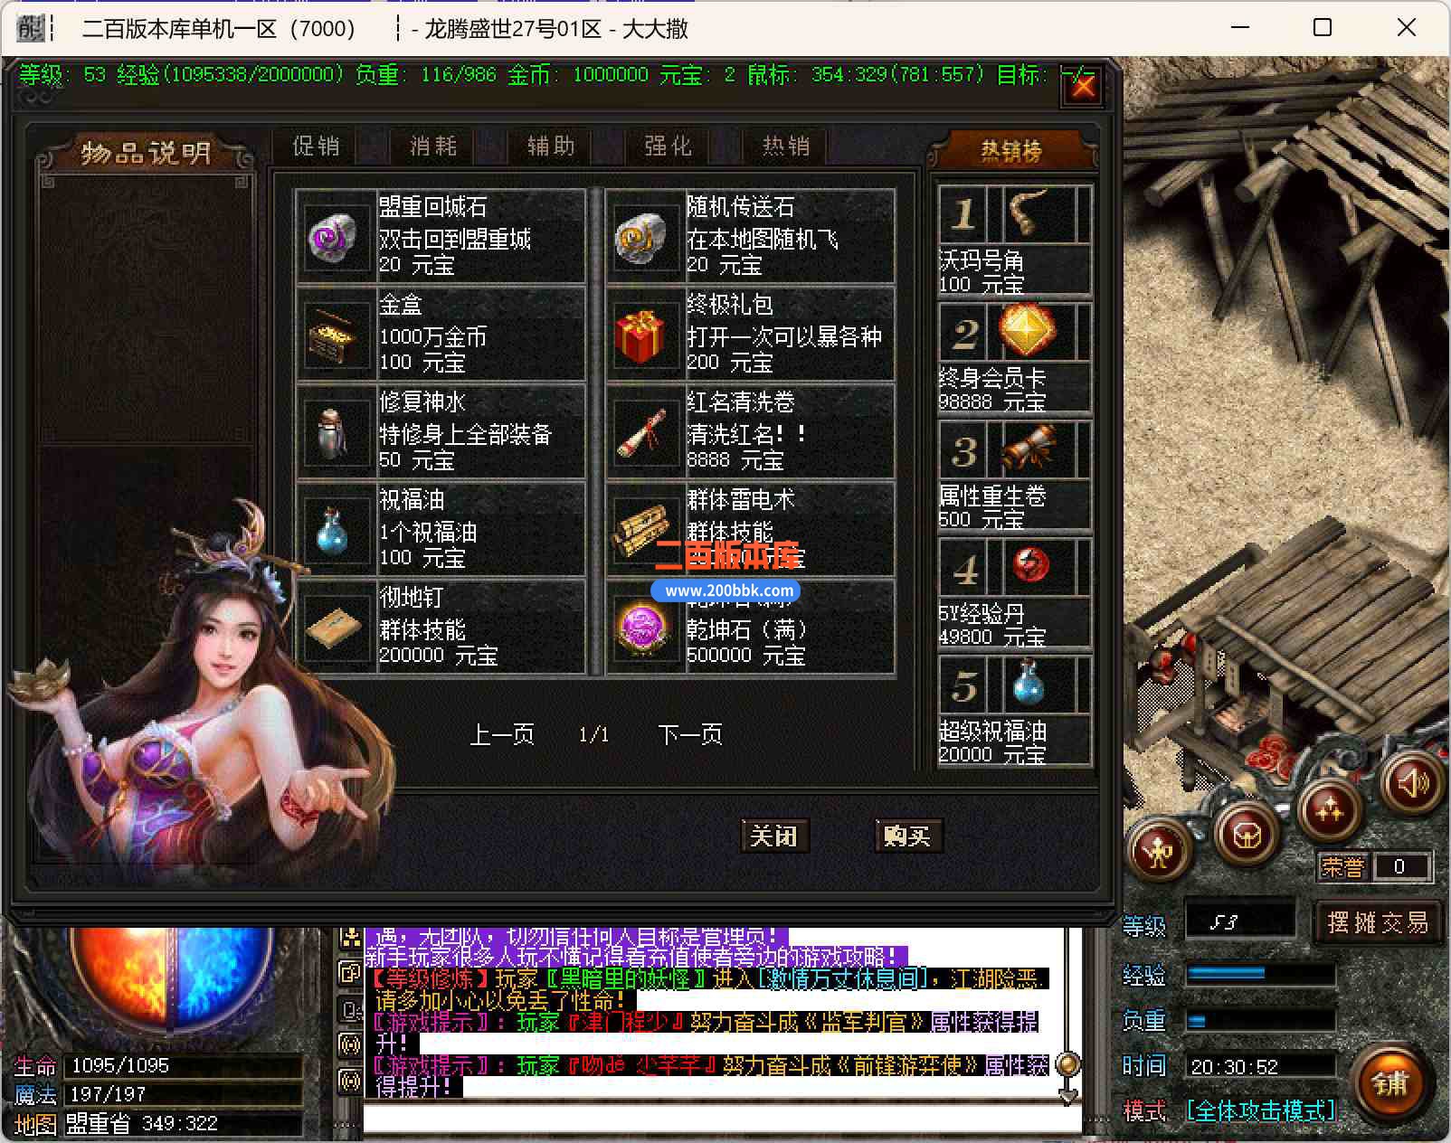The height and width of the screenshot is (1143, 1451).
Task: Select the 祝福油 blue flask icon
Action: click(x=334, y=531)
